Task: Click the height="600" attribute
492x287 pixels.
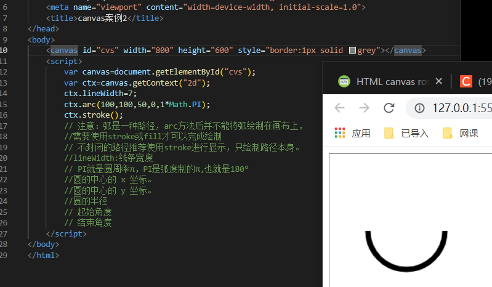Action: tap(206, 50)
